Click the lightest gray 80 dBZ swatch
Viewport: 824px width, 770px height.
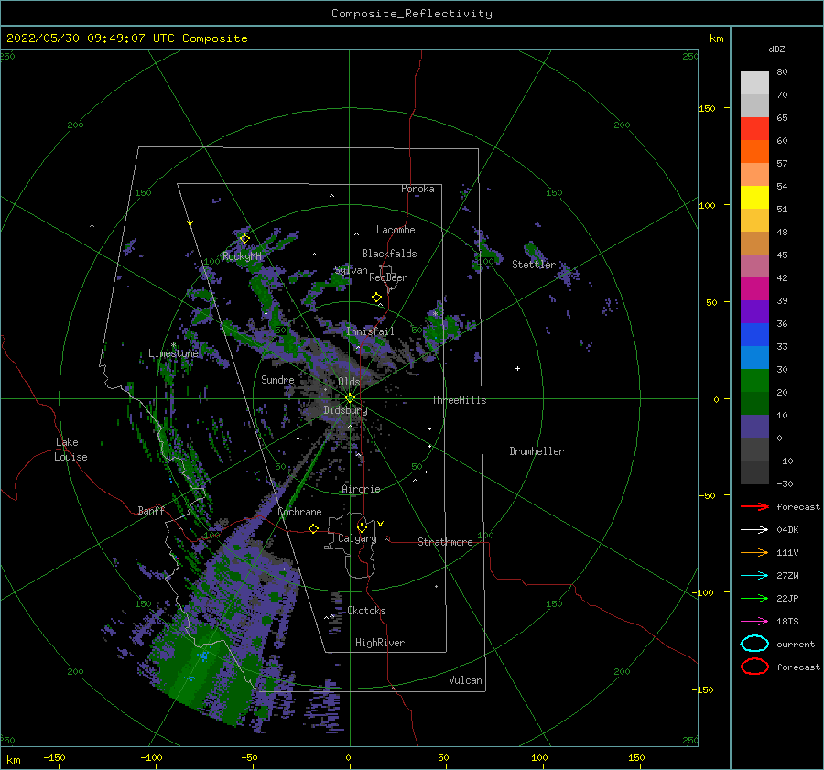tap(754, 83)
